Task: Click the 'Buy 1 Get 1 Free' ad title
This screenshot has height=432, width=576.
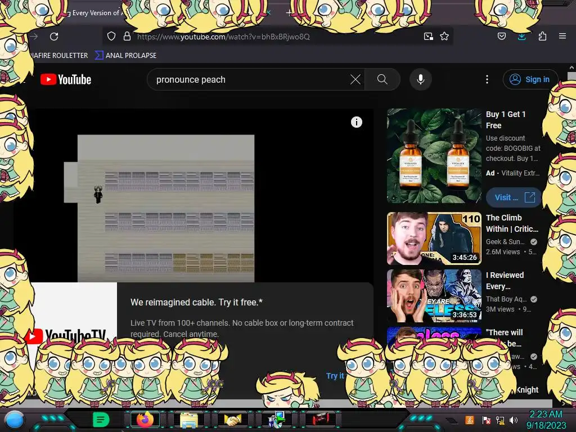Action: tap(506, 120)
